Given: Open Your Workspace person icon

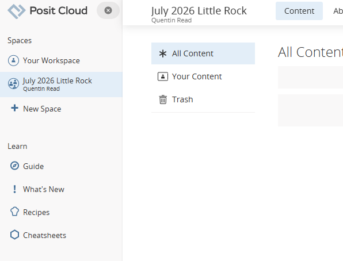Looking at the screenshot, I should point(14,60).
